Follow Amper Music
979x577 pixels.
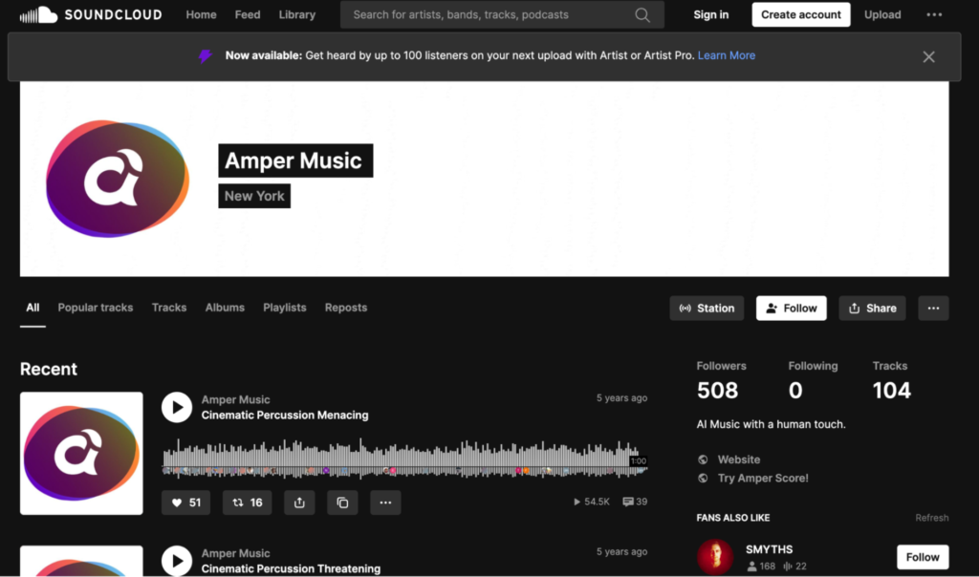(x=791, y=309)
